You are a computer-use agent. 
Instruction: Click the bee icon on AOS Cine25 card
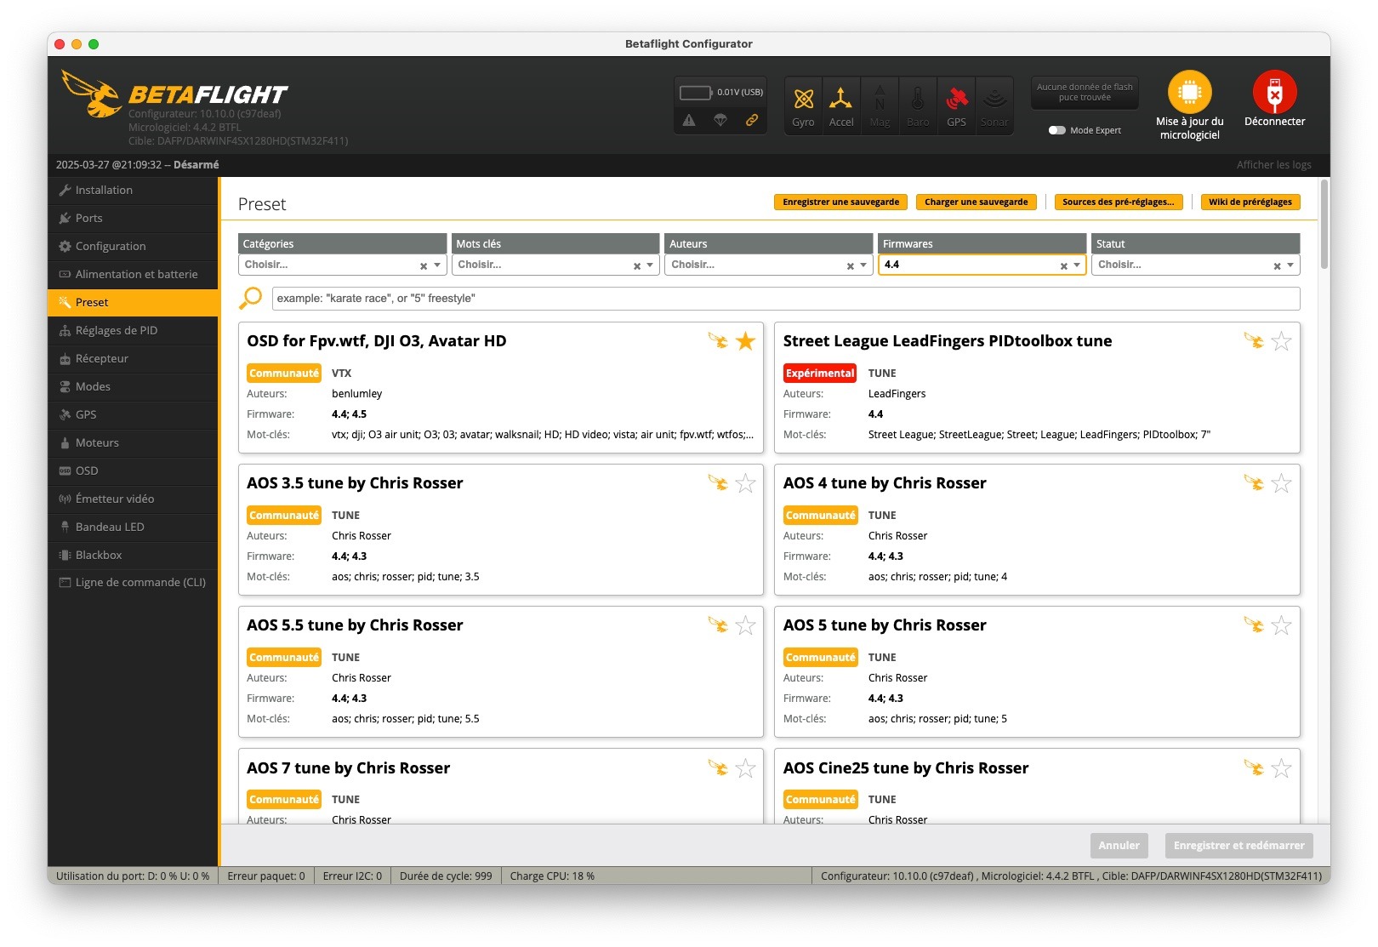click(x=1254, y=768)
